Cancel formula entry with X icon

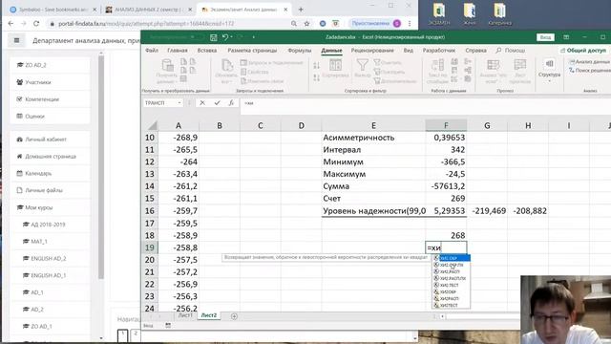pyautogui.click(x=202, y=103)
